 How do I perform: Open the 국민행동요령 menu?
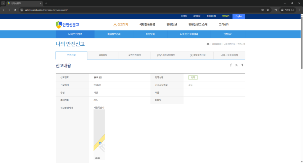[147, 25]
